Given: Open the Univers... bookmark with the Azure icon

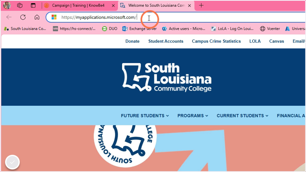Looking at the screenshot, I should (x=295, y=29).
